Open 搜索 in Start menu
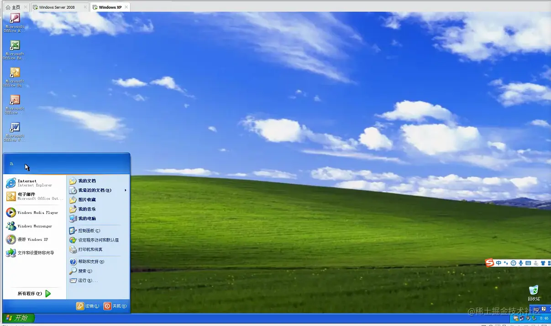Screen dimensions: 551x326 pos(98,271)
